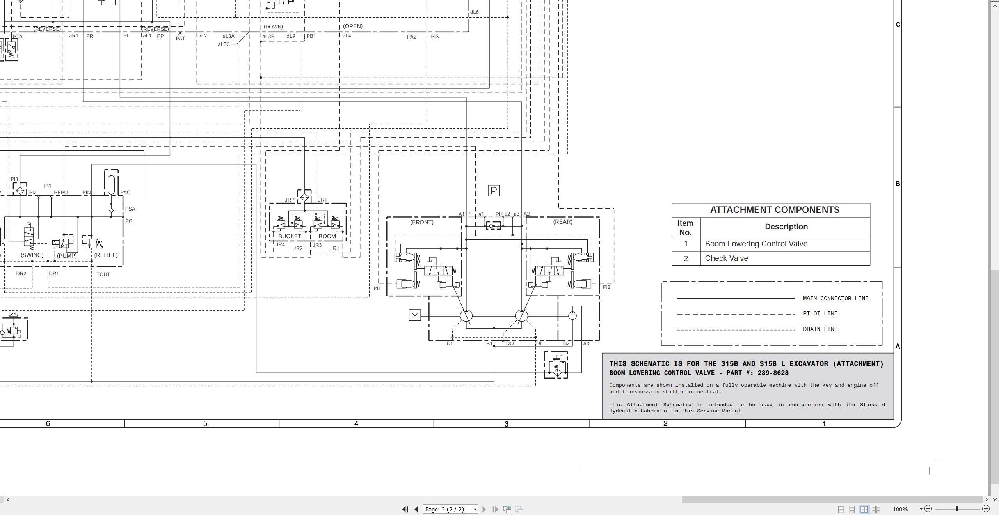The height and width of the screenshot is (515, 999).
Task: Switch to continuous page layout
Action: point(852,509)
